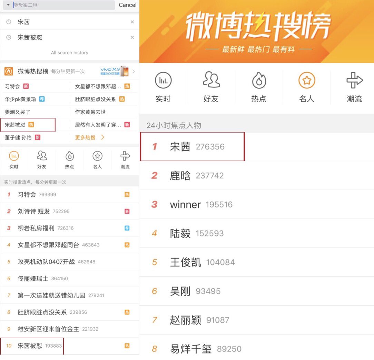Open rank 6 topic 佟丽娅瑞士

click(69, 279)
